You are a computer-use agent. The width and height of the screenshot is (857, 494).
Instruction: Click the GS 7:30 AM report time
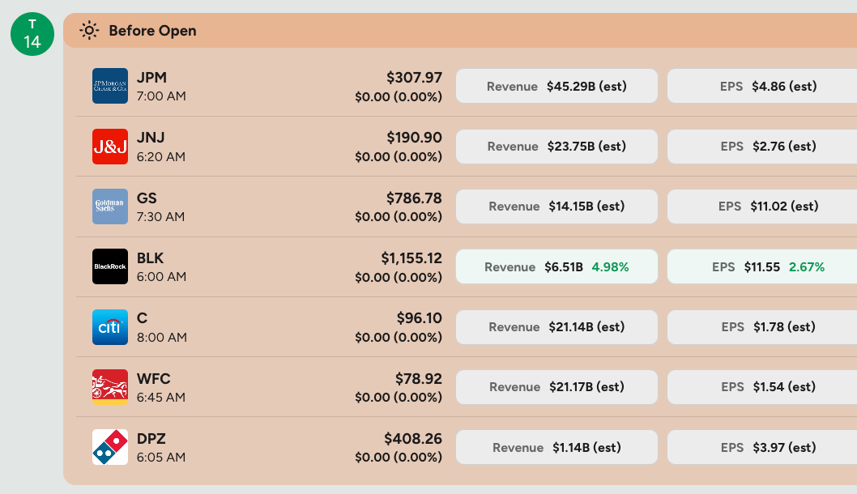pos(160,217)
